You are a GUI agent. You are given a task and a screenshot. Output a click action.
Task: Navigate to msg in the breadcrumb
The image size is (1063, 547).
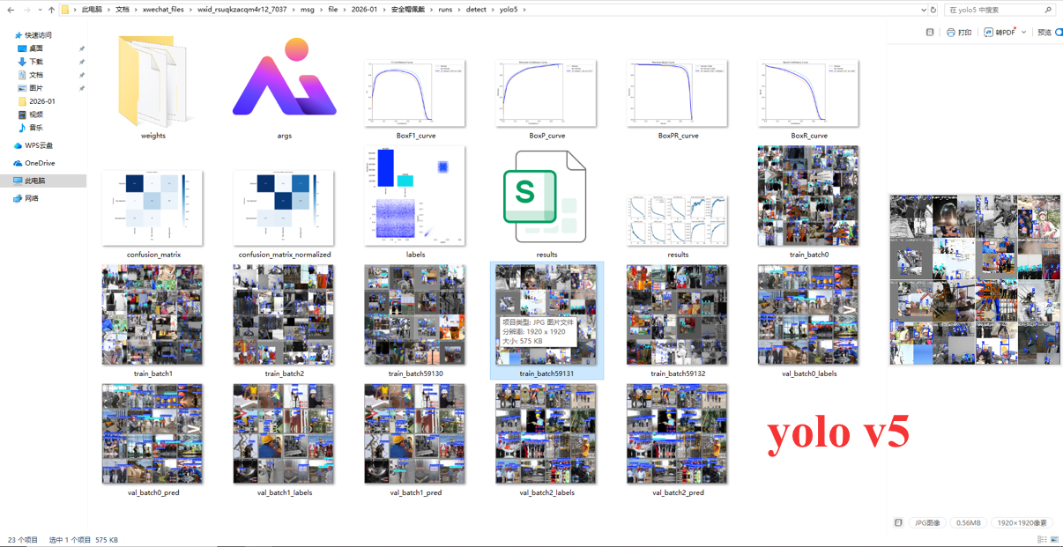point(307,10)
